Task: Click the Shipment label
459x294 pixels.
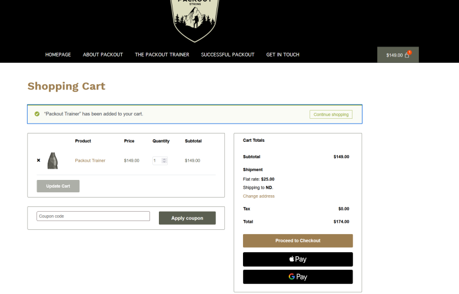Action: [252, 170]
